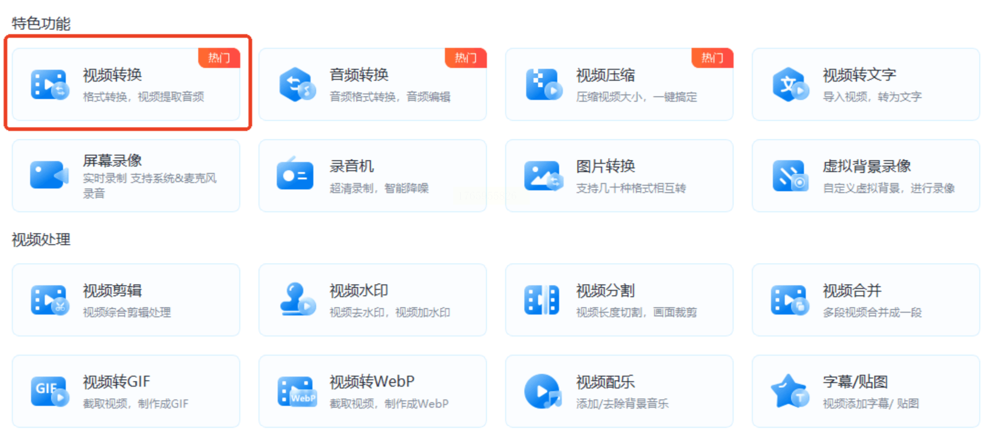
Task: Open the 视频转换 title link
Action: tap(112, 74)
